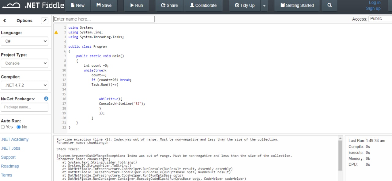Focus the NuGet package name field
Viewport: 392px width, 181px height.
24,107
